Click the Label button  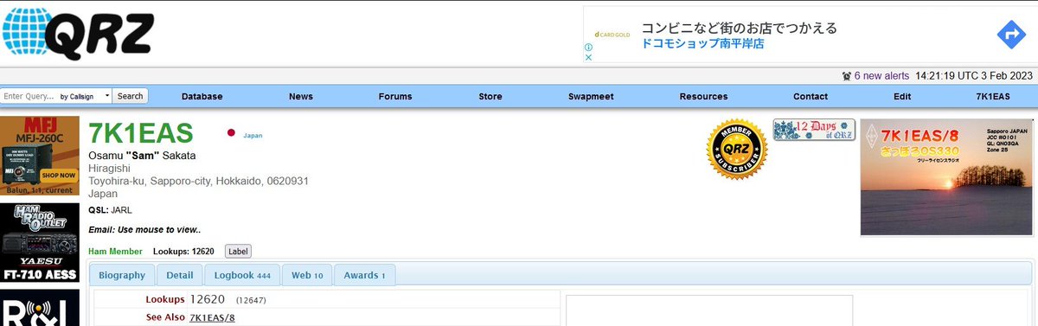pyautogui.click(x=238, y=251)
